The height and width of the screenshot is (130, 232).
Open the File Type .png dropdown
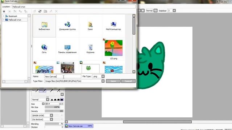(103, 76)
